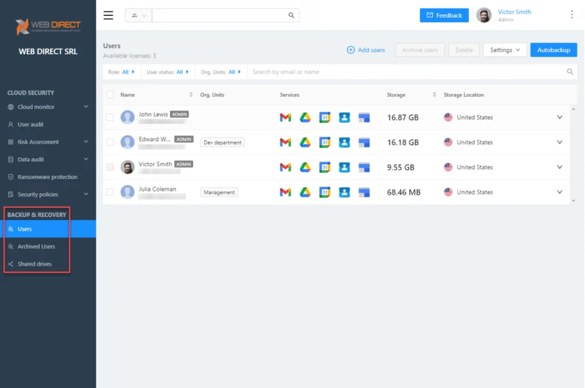Screen dimensions: 585x388
Task: Open John Lewis's Sites icon
Action: (364, 118)
